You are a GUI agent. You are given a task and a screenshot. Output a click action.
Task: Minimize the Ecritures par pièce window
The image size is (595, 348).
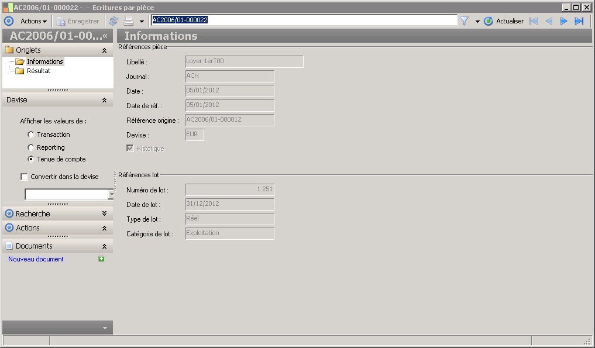point(566,7)
